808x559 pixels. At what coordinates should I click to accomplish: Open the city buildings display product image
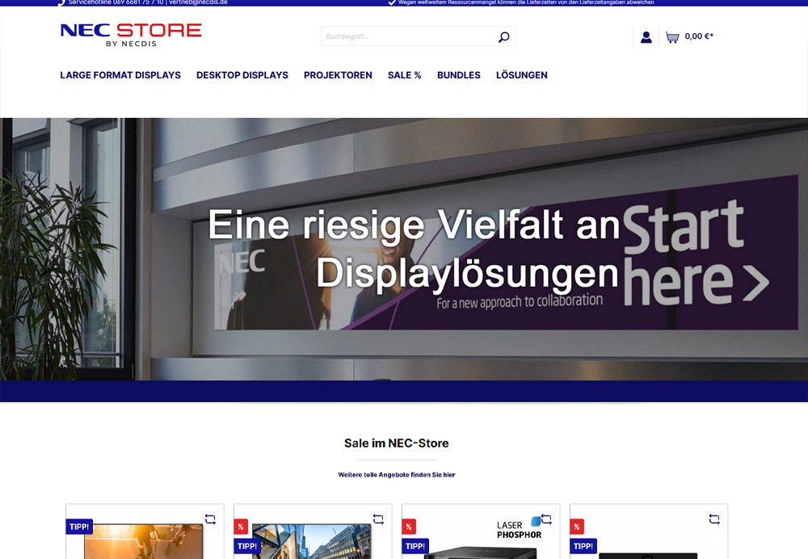click(x=311, y=541)
